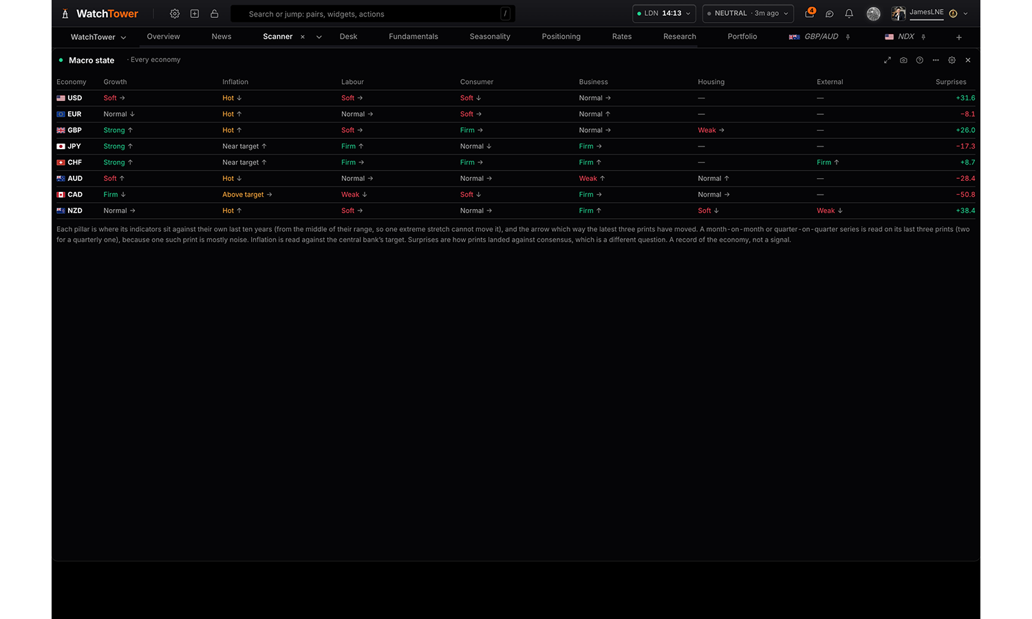Close the Scanner tab
Screen dimensions: 1032x619
303,37
